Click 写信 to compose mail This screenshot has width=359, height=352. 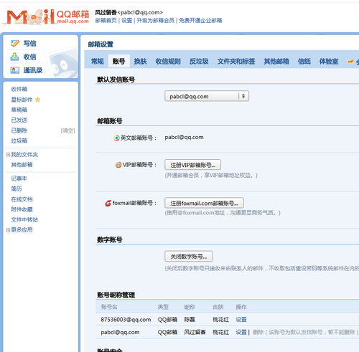coord(29,43)
